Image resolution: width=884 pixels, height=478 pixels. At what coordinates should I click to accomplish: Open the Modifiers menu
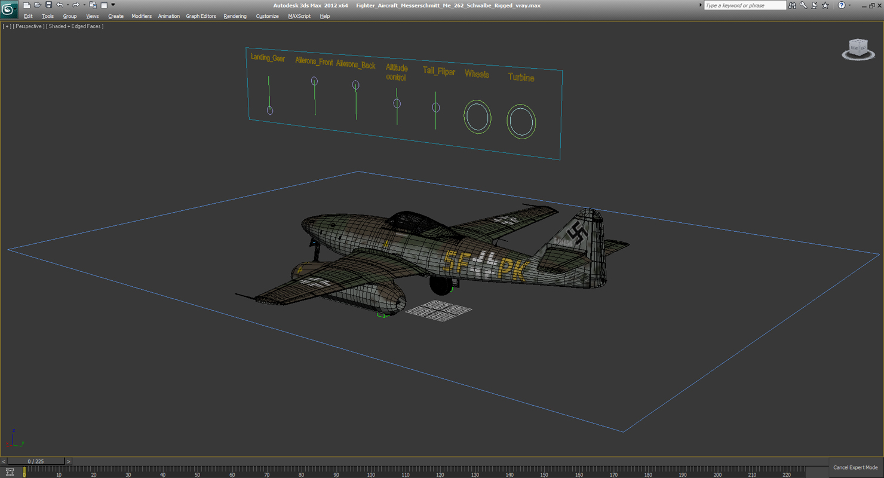pyautogui.click(x=142, y=16)
